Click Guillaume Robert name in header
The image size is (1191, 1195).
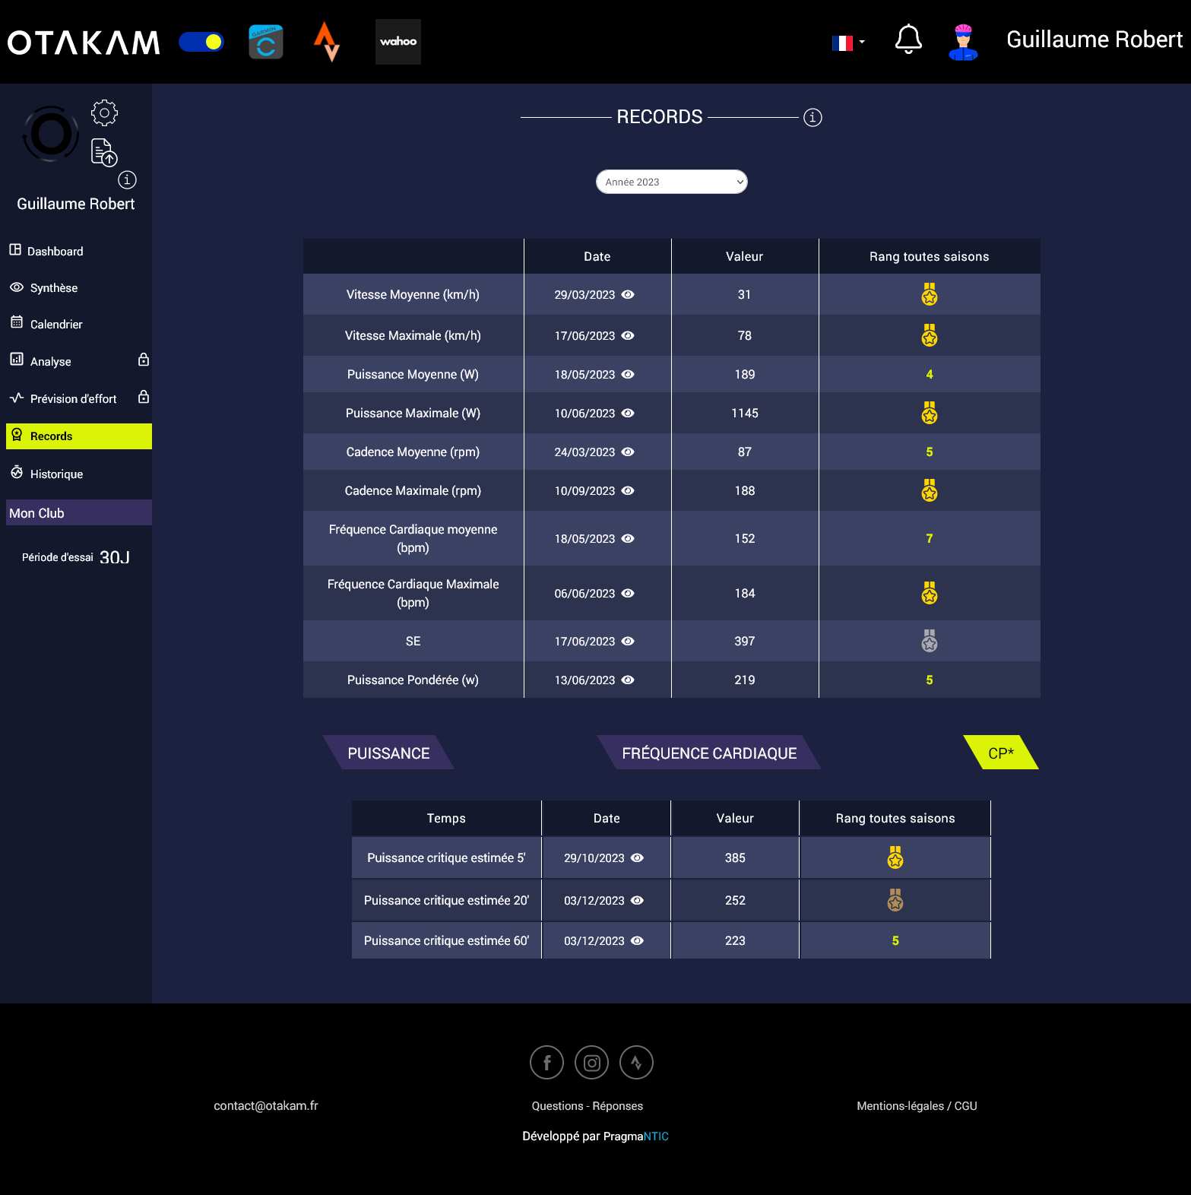pos(1094,40)
